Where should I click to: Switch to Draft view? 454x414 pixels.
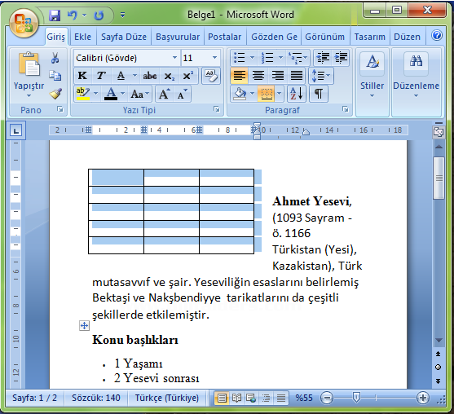pyautogui.click(x=280, y=398)
